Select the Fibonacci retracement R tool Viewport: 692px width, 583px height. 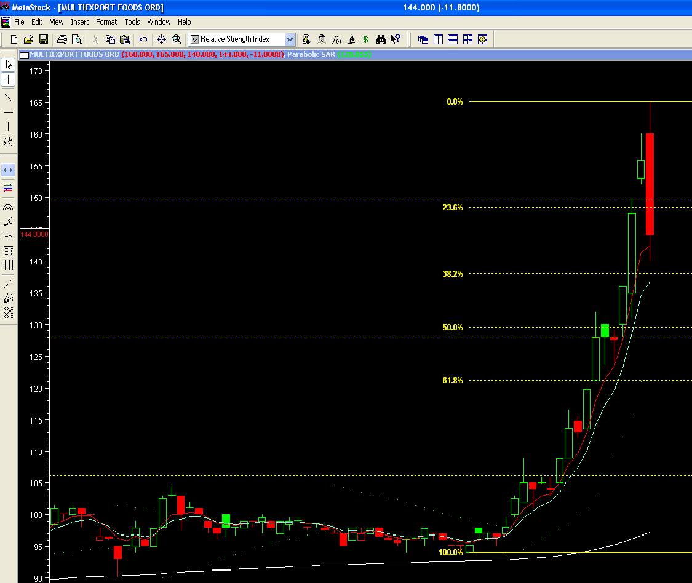(9, 251)
